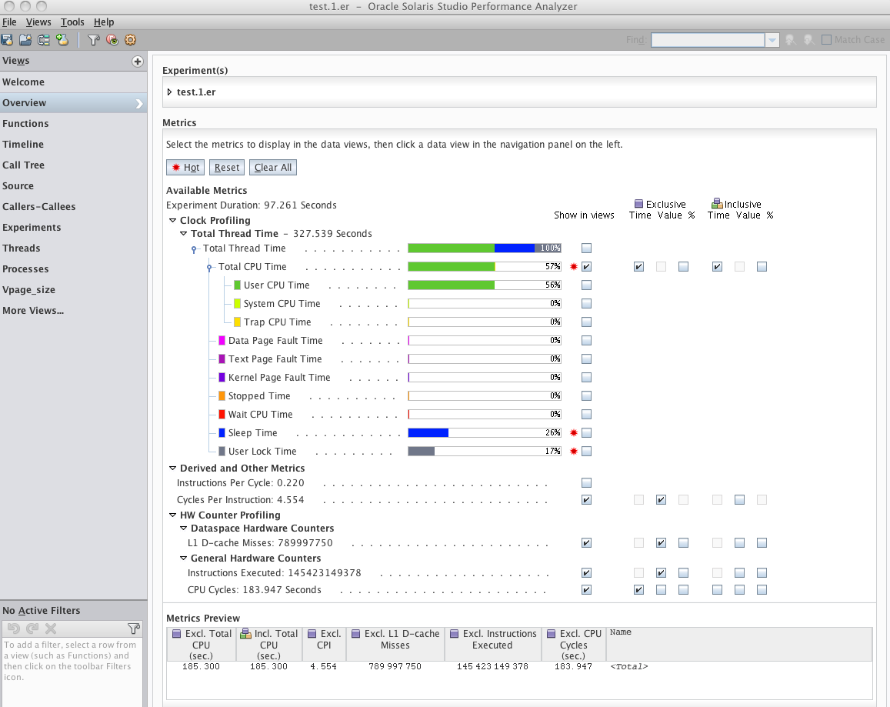
Task: Click the Clear All button
Action: tap(273, 168)
